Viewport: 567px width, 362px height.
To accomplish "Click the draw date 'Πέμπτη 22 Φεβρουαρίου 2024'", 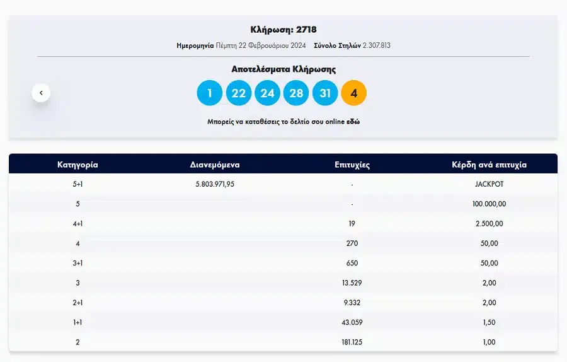I will tap(261, 45).
